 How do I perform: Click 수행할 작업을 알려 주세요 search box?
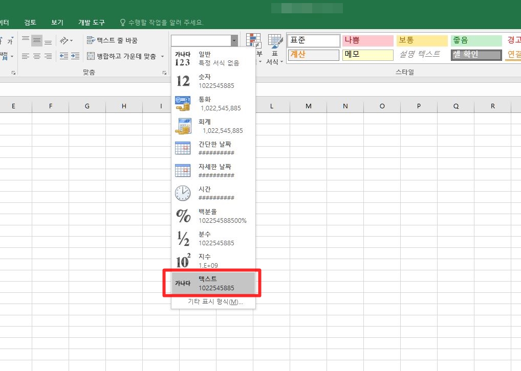(165, 22)
